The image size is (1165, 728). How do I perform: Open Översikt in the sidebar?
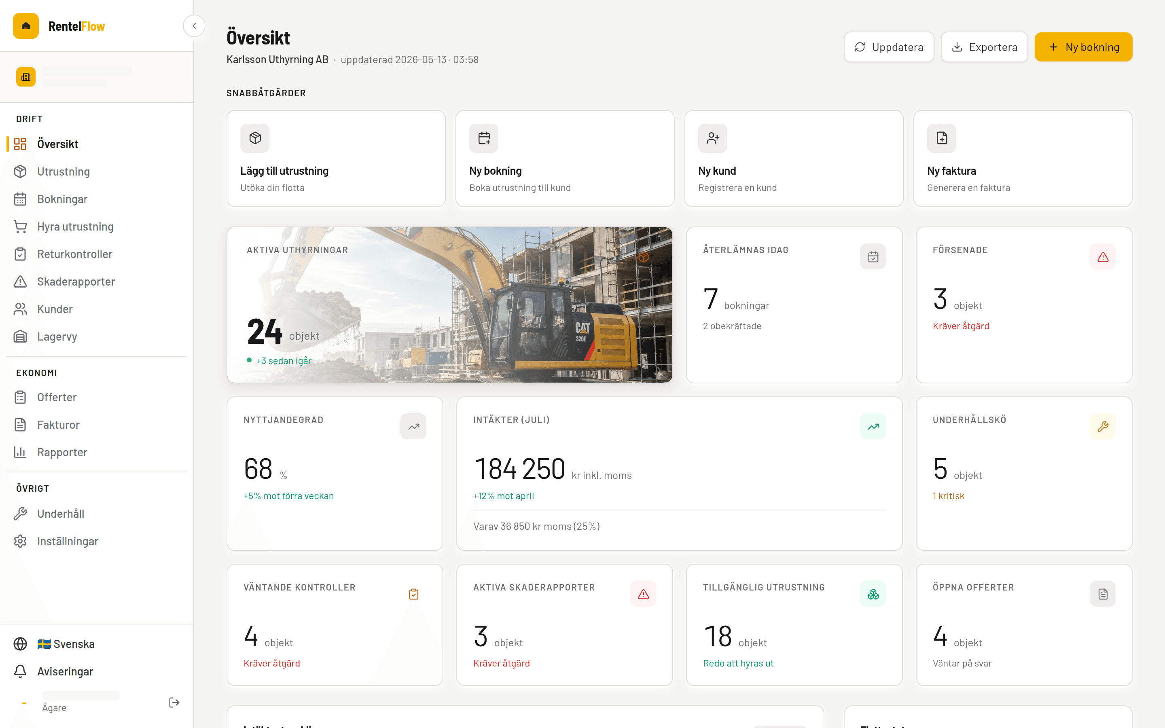97,144
